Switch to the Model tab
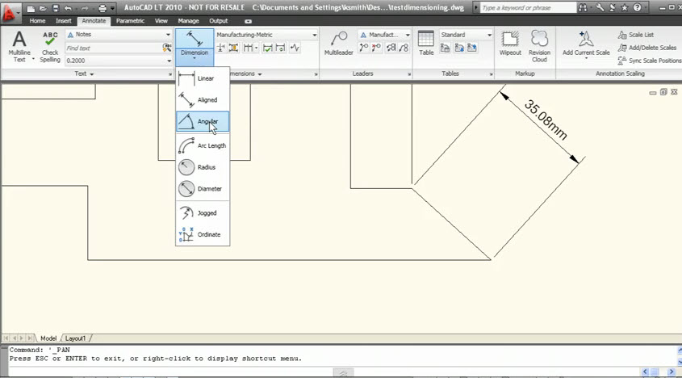This screenshot has height=378, width=682. (x=48, y=338)
